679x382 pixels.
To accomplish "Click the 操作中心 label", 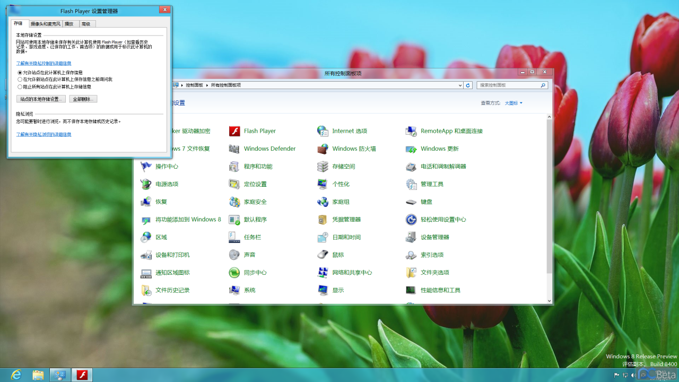I will 167,167.
